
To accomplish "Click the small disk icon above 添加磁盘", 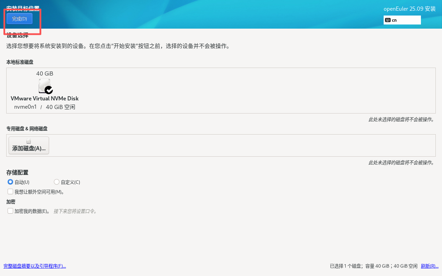I will tap(29, 141).
